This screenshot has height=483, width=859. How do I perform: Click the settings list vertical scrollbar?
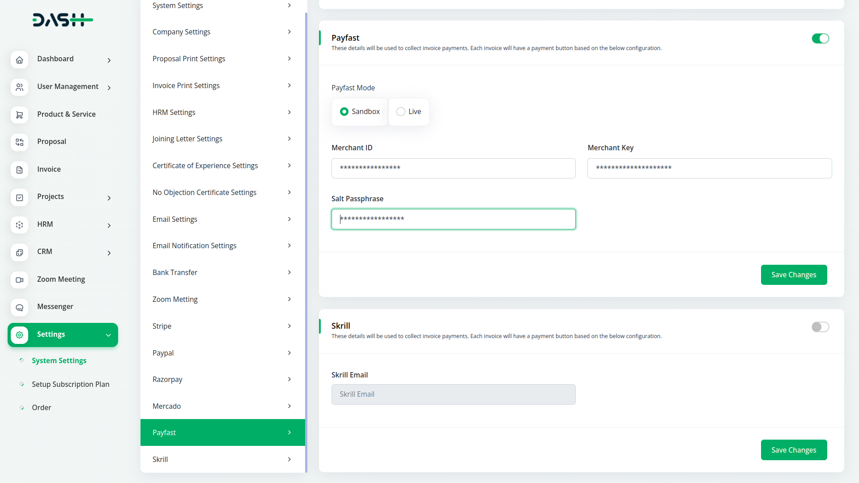click(x=306, y=241)
